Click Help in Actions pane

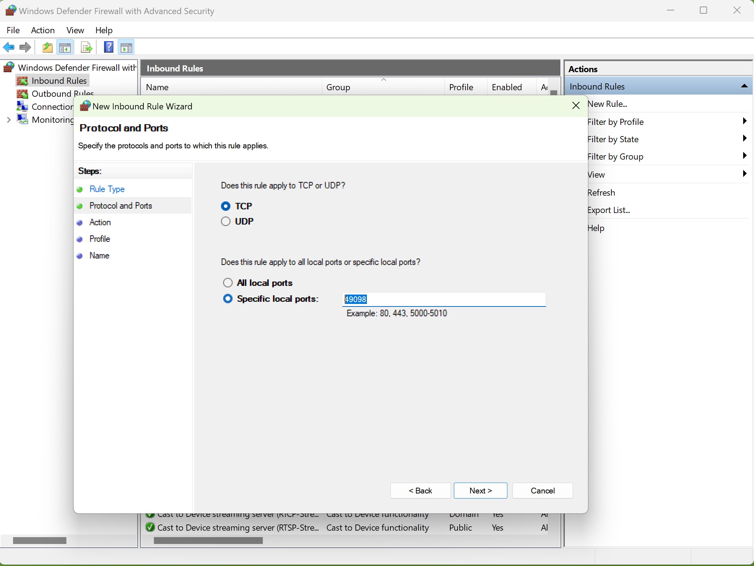point(596,228)
